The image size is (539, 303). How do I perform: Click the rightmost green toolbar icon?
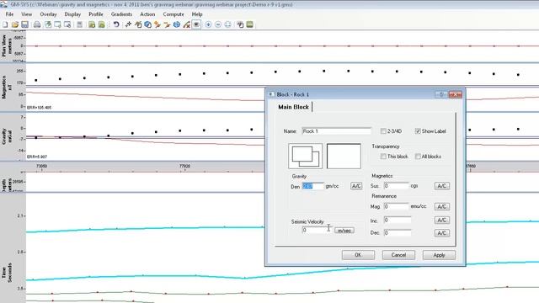250,24
